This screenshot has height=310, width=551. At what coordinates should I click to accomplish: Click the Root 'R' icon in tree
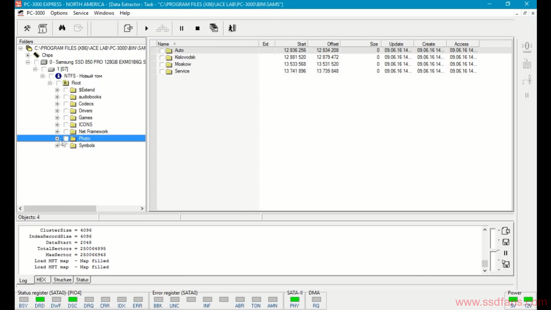(x=65, y=83)
